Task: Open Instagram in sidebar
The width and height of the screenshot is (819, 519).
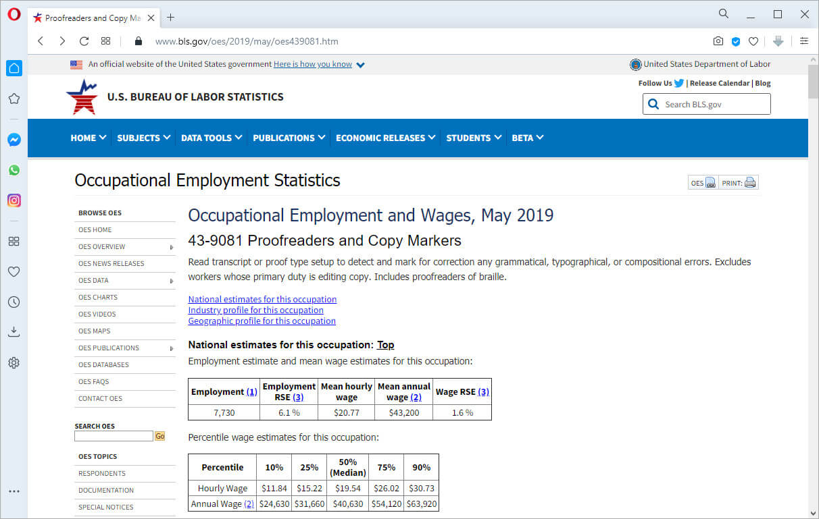Action: pyautogui.click(x=14, y=200)
